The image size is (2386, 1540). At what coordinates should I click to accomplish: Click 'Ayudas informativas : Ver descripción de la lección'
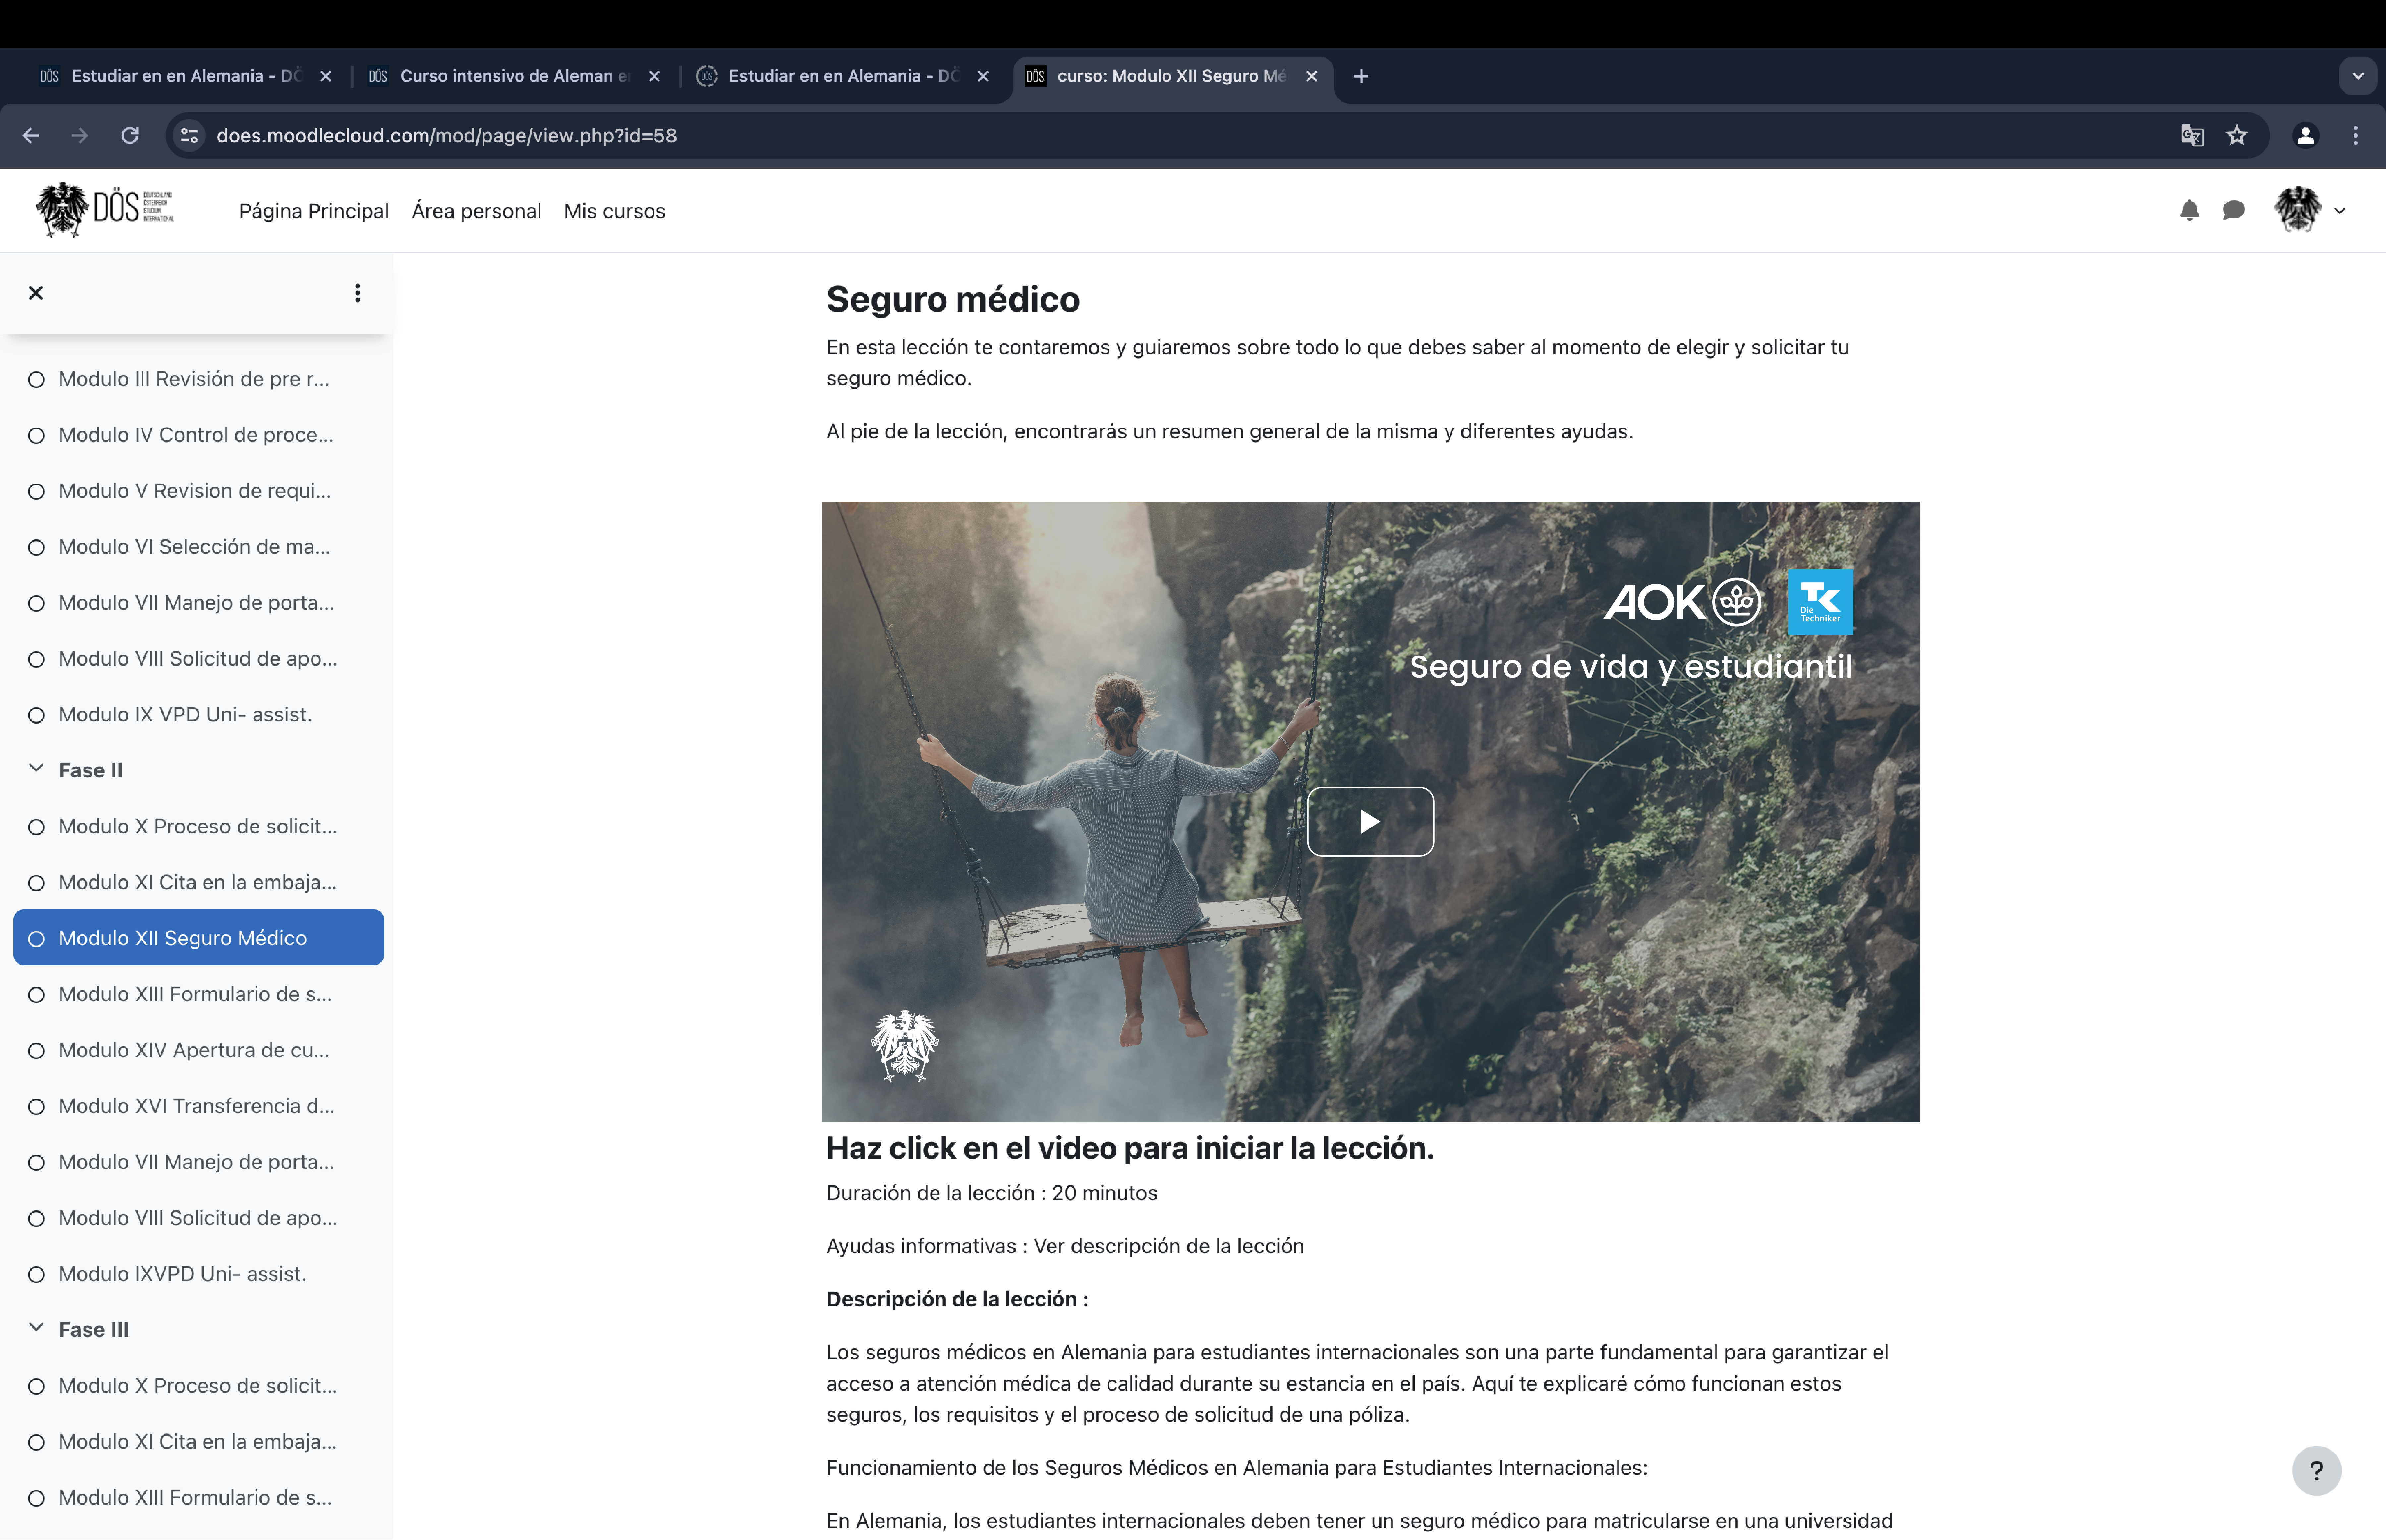coord(1065,1246)
